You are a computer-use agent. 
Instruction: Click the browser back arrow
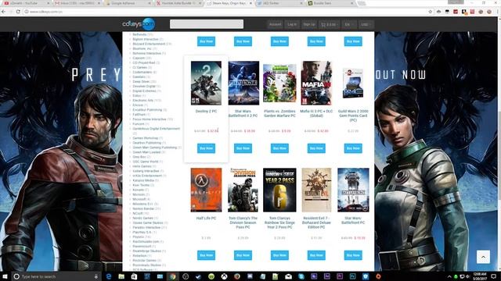3,12
